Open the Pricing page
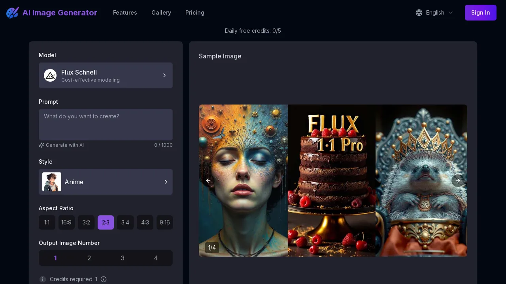The width and height of the screenshot is (506, 284). point(194,13)
